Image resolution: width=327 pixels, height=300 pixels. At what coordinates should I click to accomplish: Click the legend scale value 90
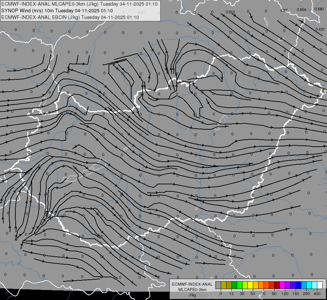pyautogui.click(x=274, y=294)
